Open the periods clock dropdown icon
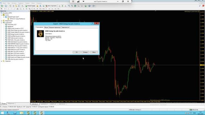Viewport: 205px width, 115px height. (90, 6)
